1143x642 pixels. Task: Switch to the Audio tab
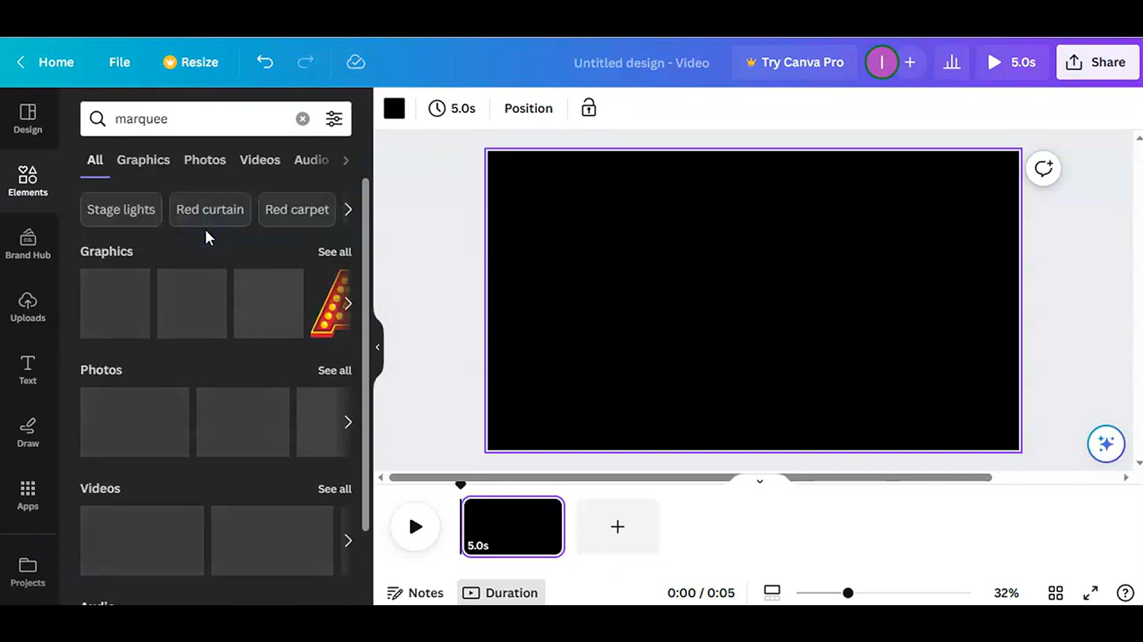pyautogui.click(x=311, y=160)
